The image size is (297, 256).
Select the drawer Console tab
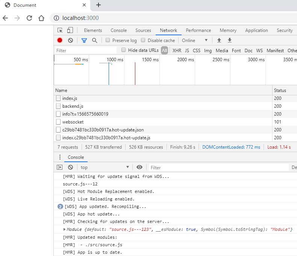point(76,157)
